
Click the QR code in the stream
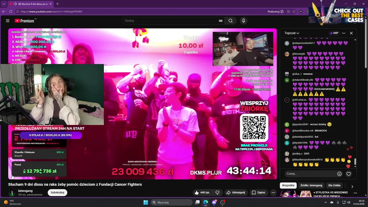254,128
